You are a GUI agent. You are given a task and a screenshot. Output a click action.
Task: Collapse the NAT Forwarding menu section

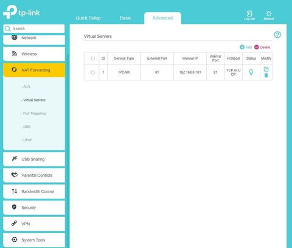(34, 70)
